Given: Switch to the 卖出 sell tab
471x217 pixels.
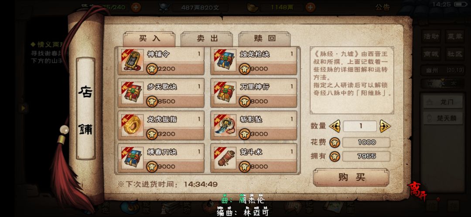Looking at the screenshot, I should coord(207,38).
